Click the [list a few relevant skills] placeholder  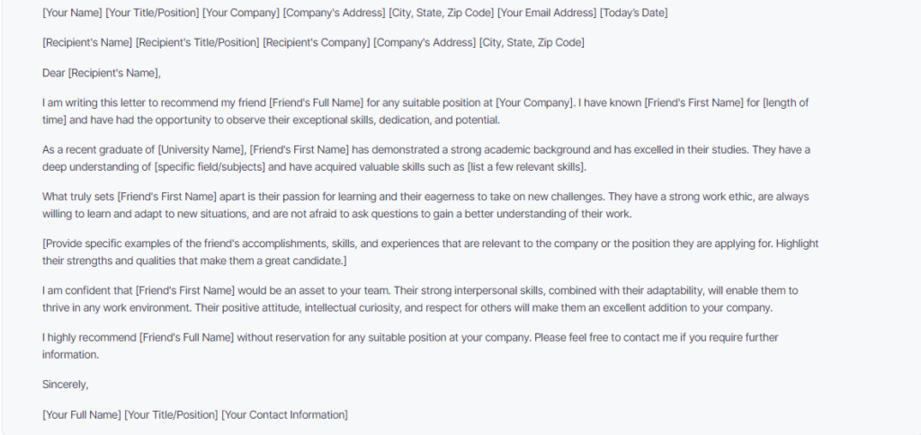coord(526,167)
